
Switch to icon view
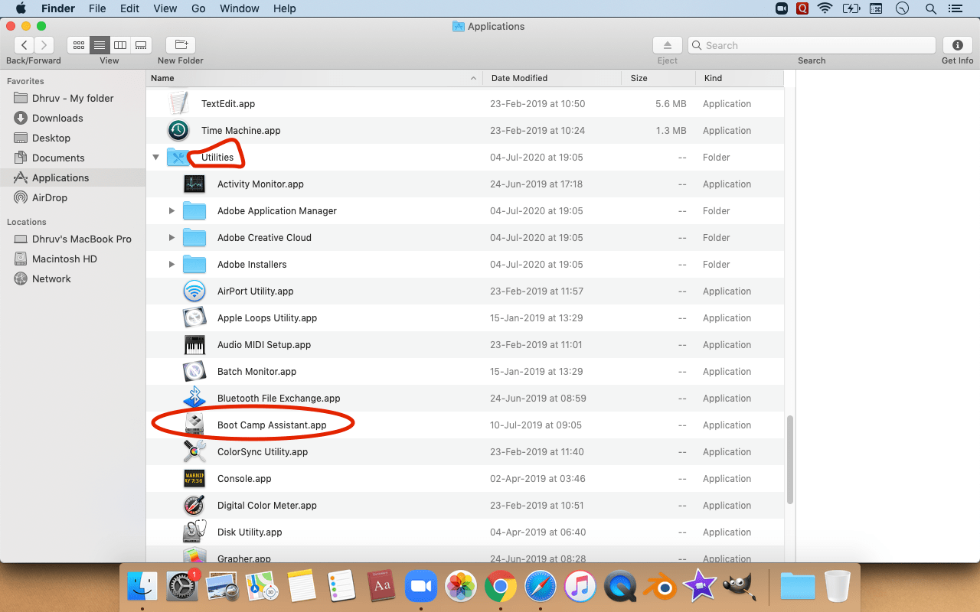pos(78,45)
